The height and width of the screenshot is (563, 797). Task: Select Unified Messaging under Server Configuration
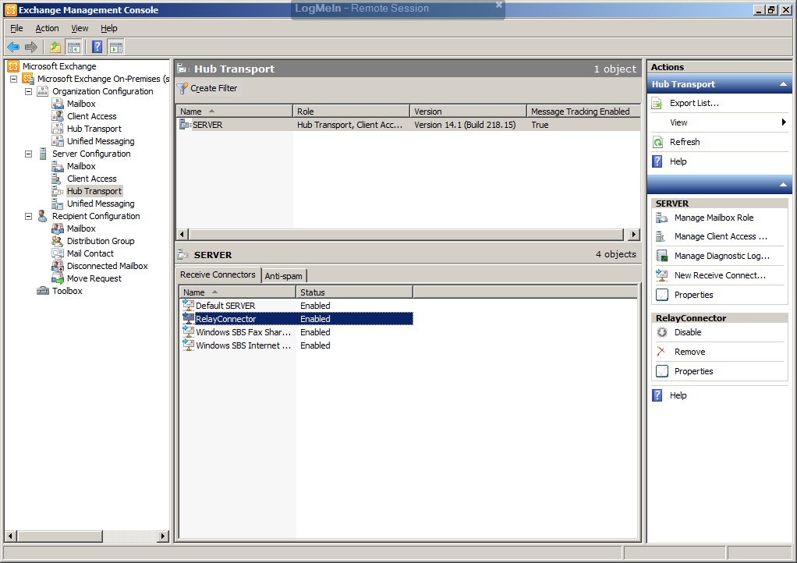pyautogui.click(x=101, y=204)
